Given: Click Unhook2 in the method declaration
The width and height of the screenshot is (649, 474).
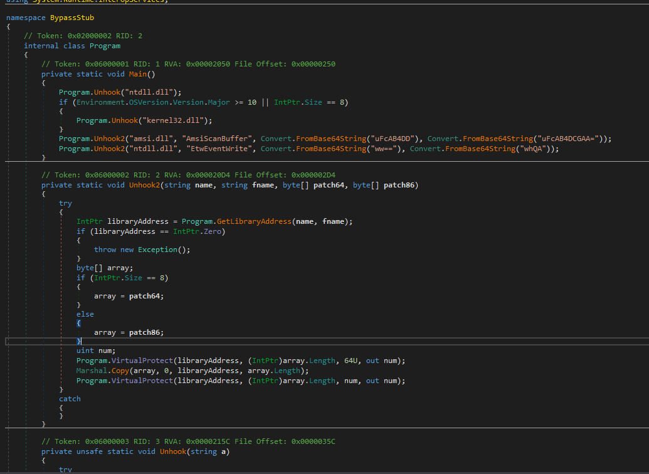Looking at the screenshot, I should [x=144, y=185].
